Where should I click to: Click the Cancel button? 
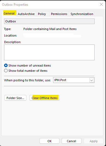tap(71, 141)
